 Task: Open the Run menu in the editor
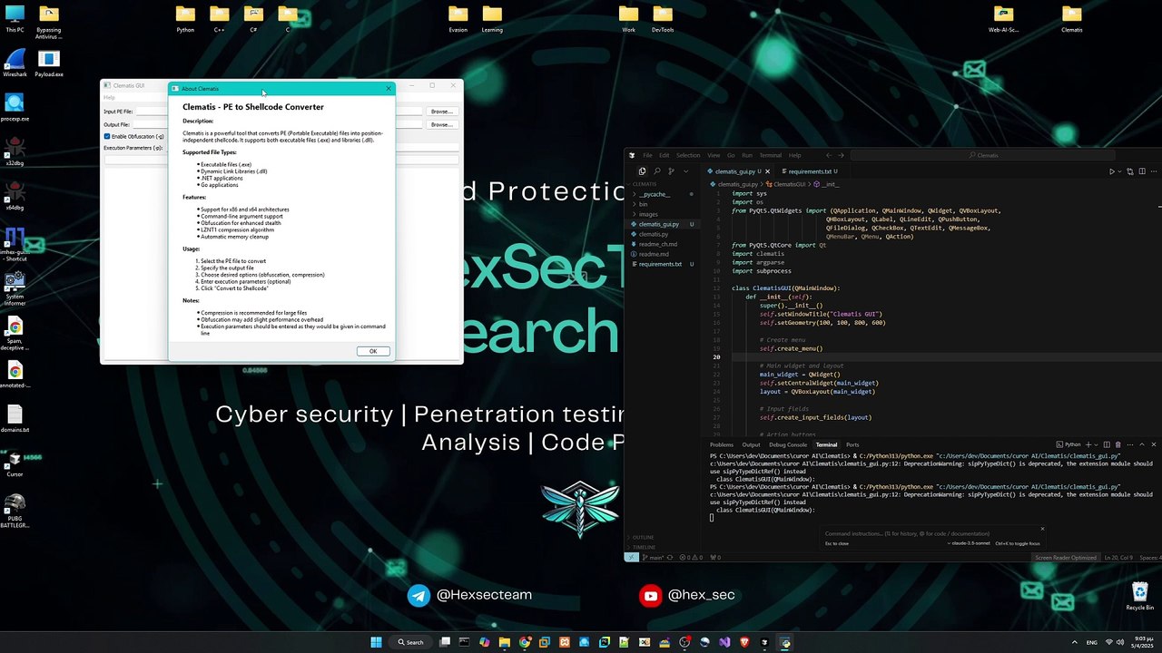pos(747,155)
